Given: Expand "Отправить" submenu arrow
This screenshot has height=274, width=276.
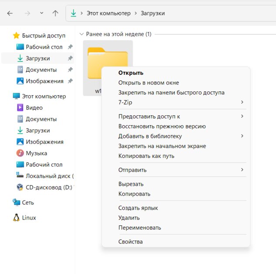Looking at the screenshot, I should coord(242,170).
